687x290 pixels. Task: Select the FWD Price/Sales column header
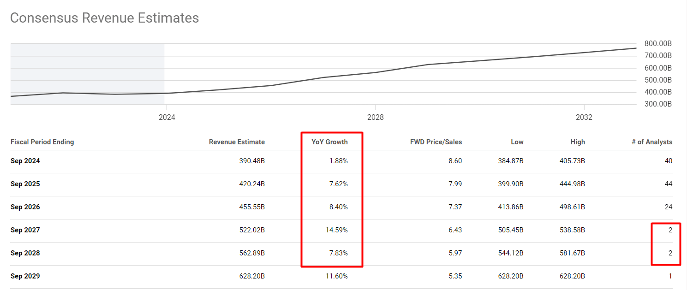(436, 142)
